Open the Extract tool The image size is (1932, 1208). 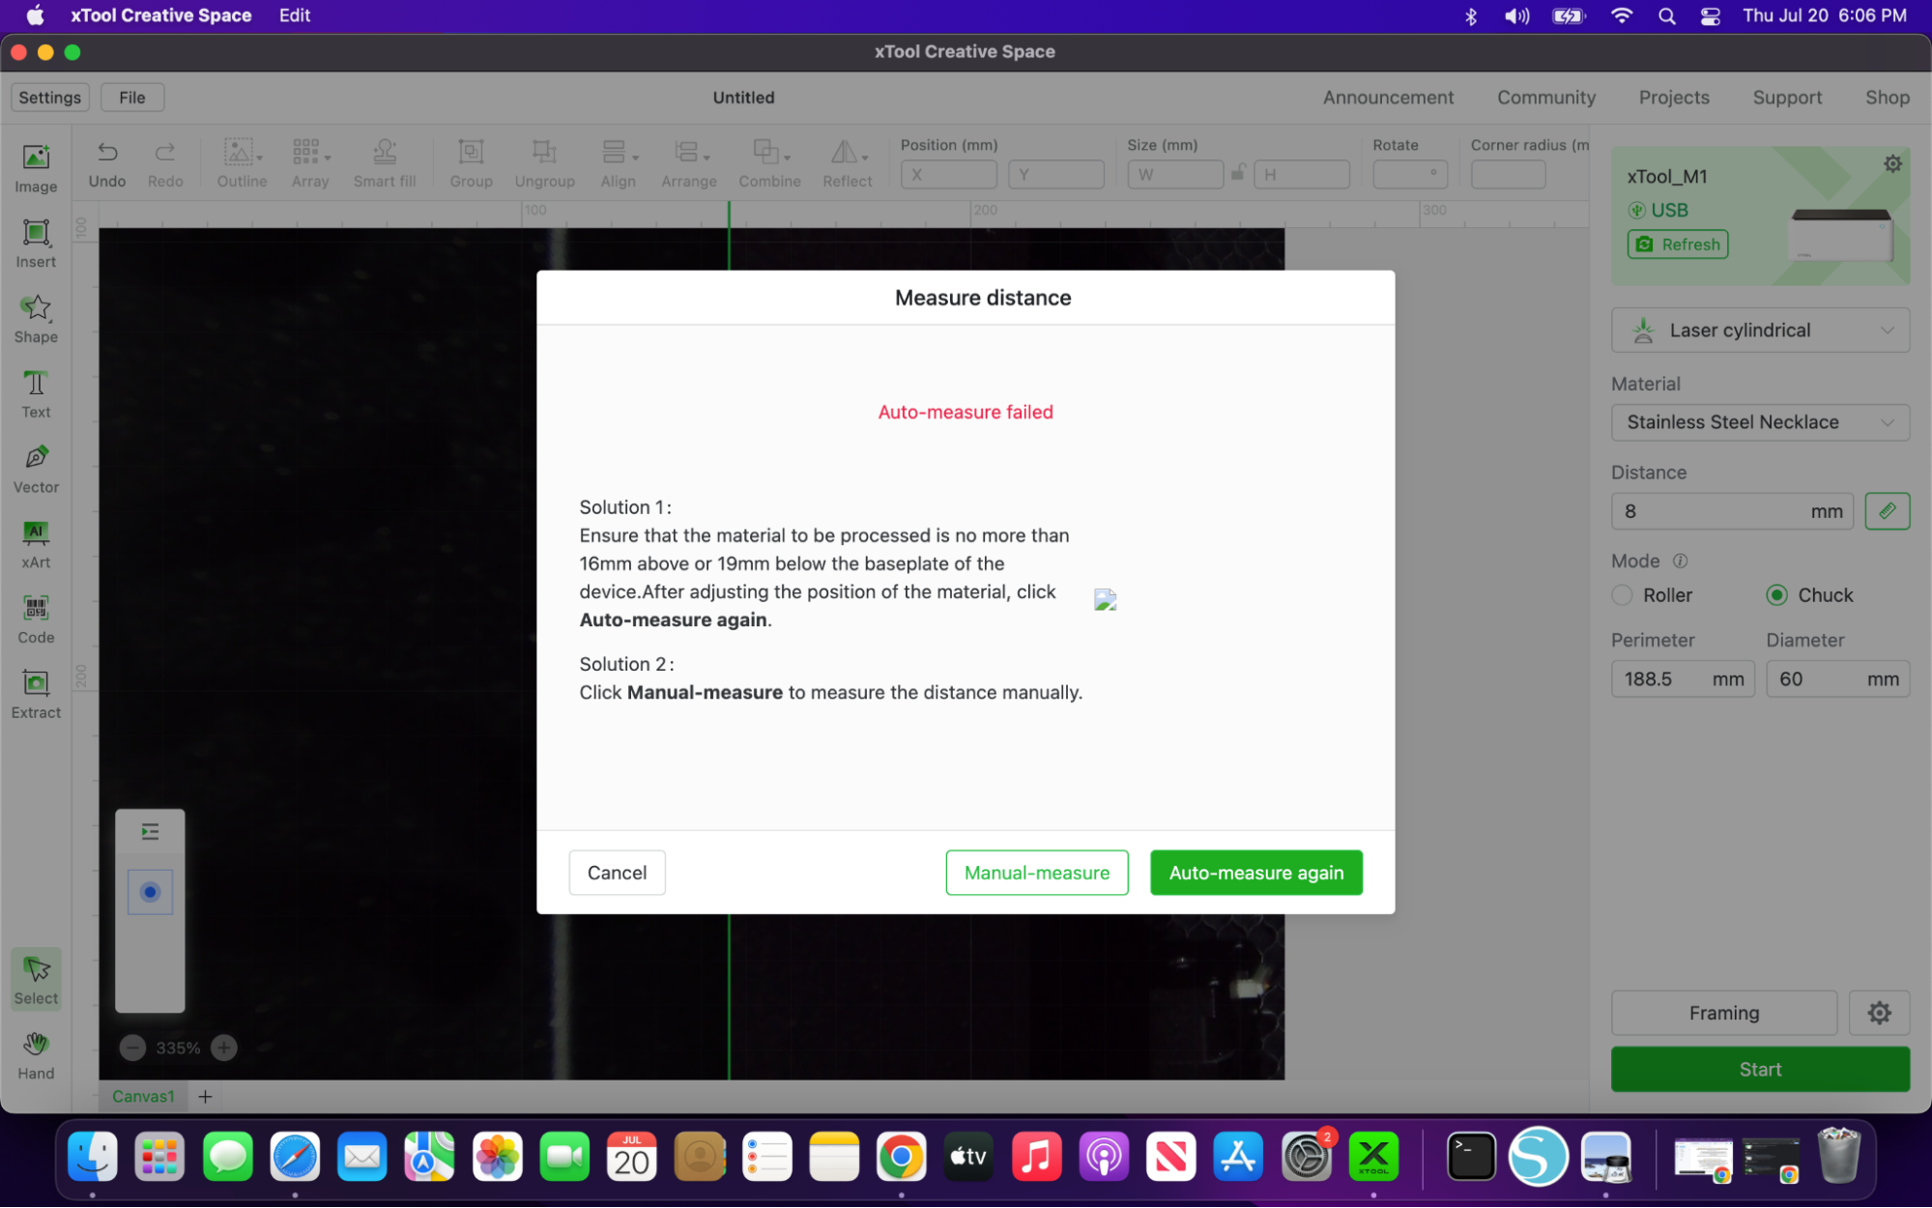tap(36, 695)
